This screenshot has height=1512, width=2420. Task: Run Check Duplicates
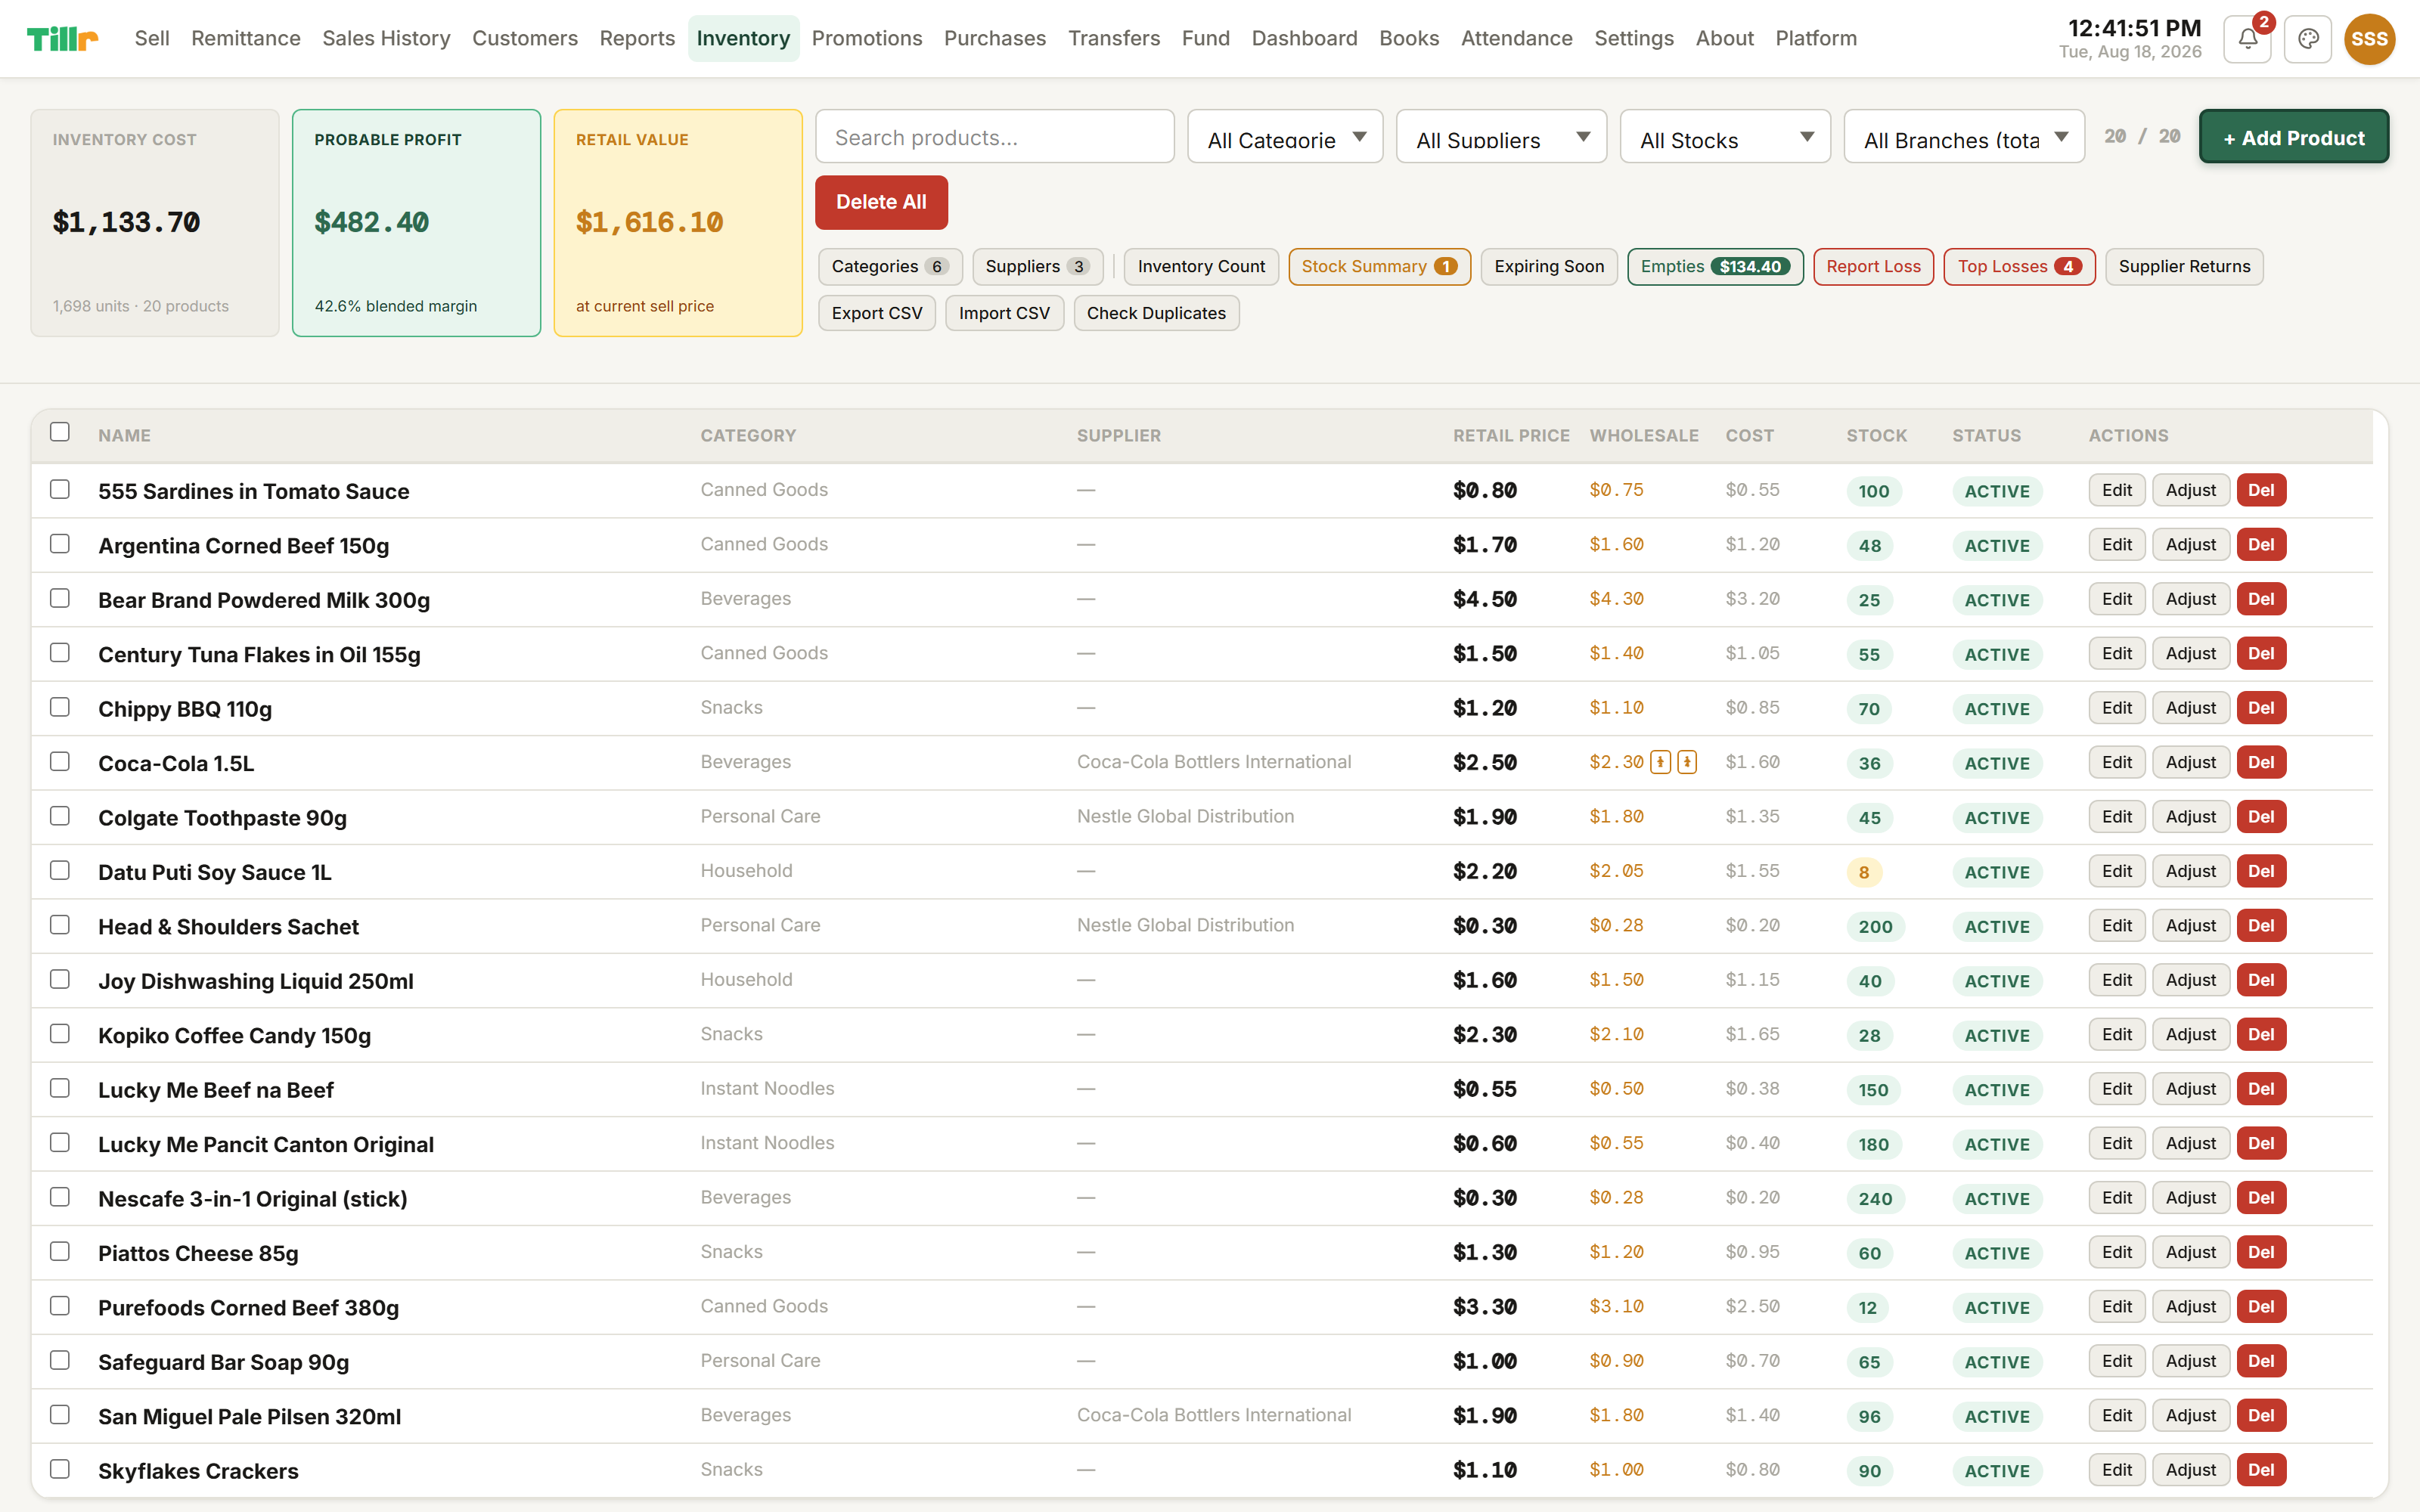tap(1156, 313)
